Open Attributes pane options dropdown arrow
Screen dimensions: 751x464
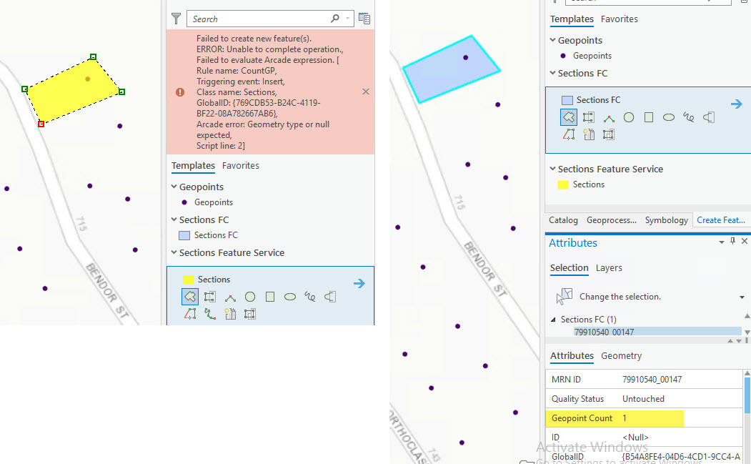click(x=721, y=242)
